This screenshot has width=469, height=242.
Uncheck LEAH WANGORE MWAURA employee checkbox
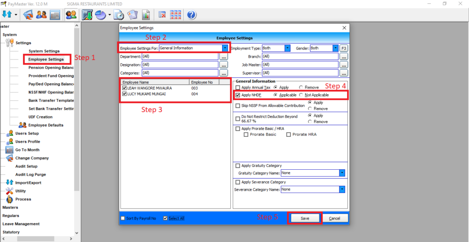coord(125,88)
